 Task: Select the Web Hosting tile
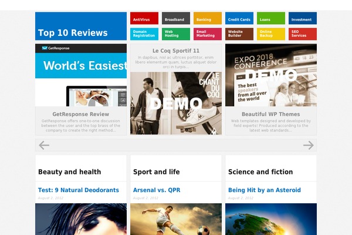pyautogui.click(x=176, y=34)
